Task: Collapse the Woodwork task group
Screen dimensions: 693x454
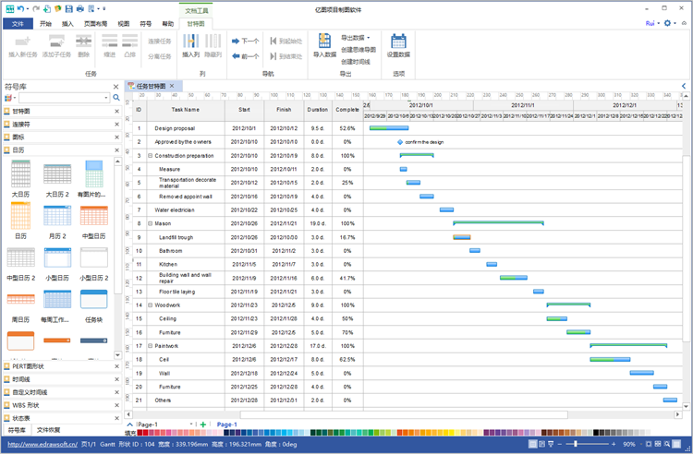Action: click(150, 305)
